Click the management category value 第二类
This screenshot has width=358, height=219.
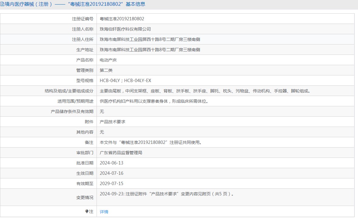(106, 70)
